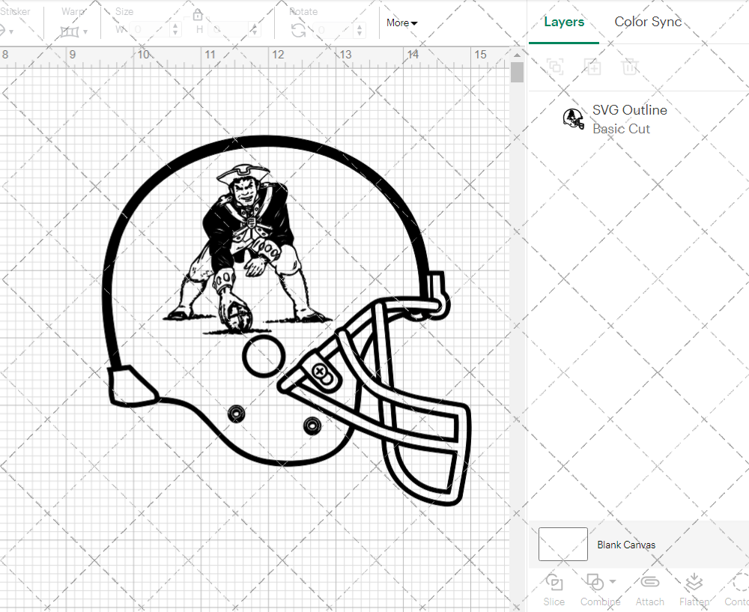This screenshot has height=612, width=749.
Task: Switch to the Color Sync tab
Action: 648,22
